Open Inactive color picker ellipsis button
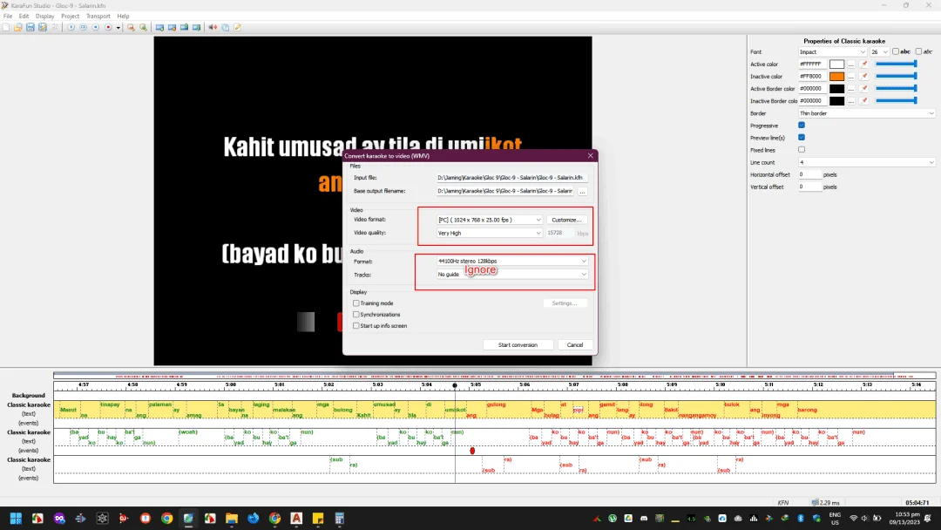941x530 pixels. pos(851,76)
